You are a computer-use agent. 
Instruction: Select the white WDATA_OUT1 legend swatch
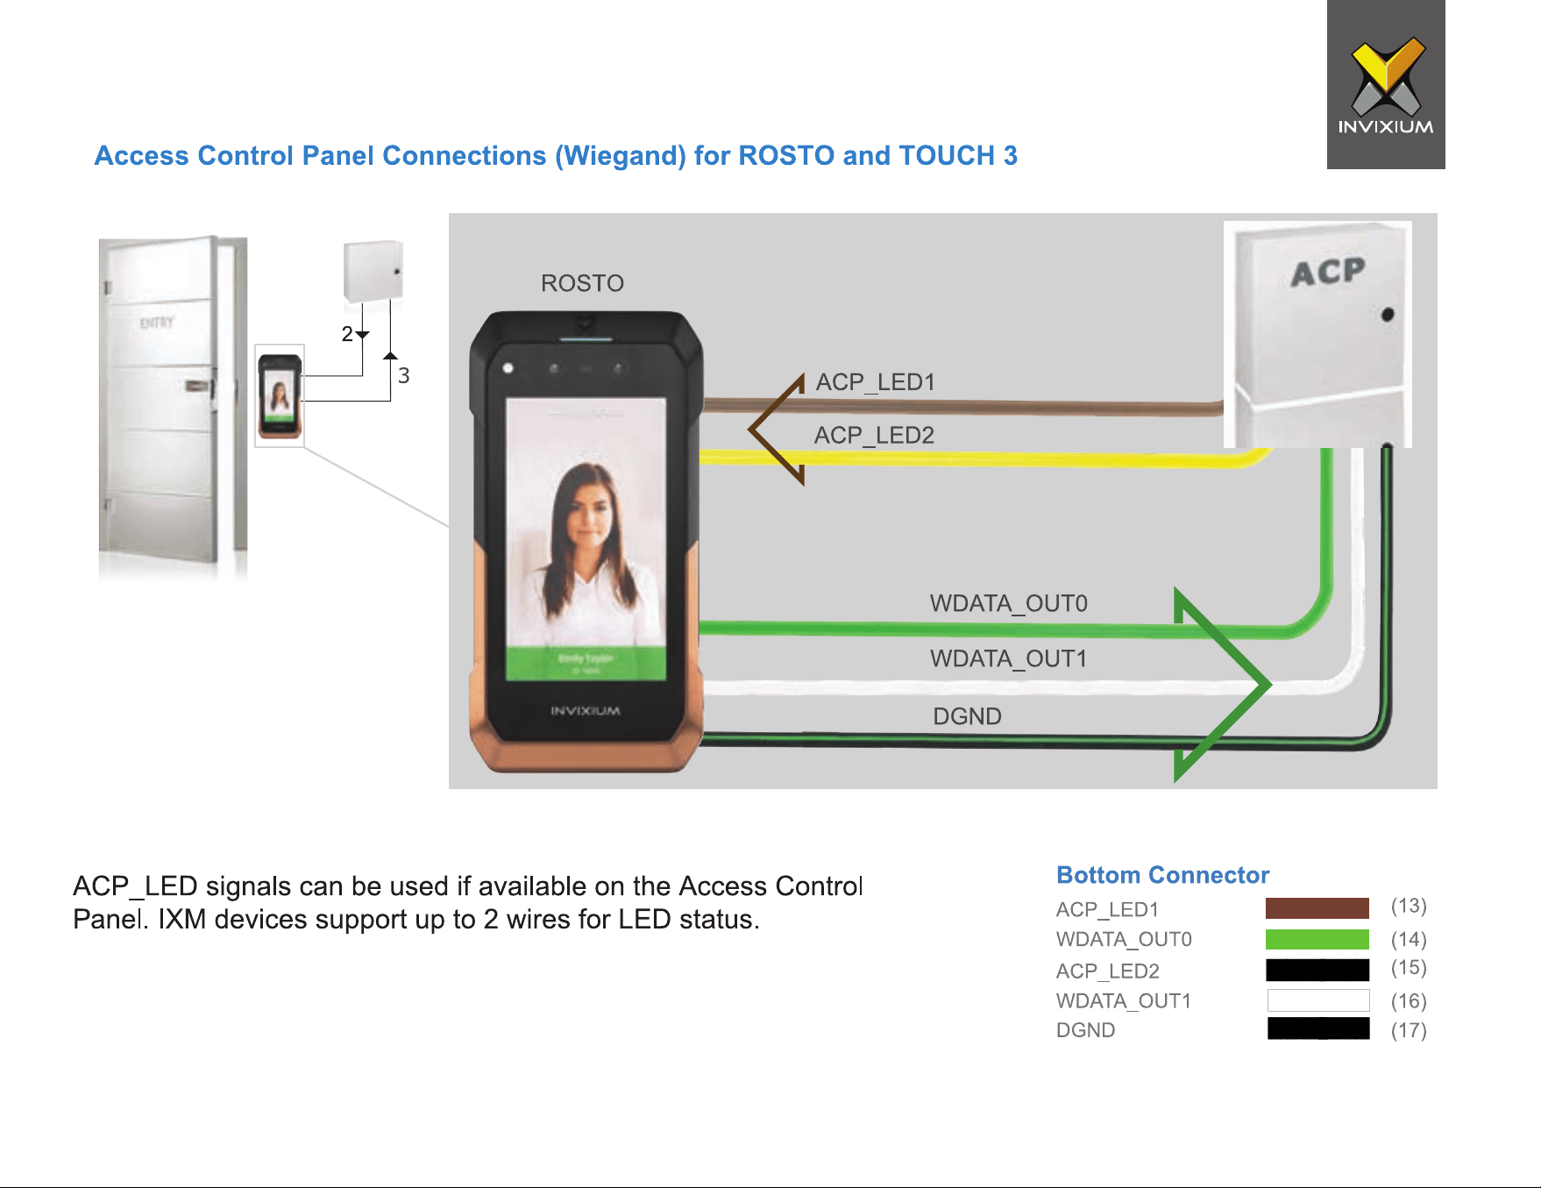(1318, 1000)
